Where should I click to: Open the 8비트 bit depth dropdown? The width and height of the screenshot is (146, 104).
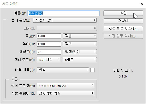(80, 60)
